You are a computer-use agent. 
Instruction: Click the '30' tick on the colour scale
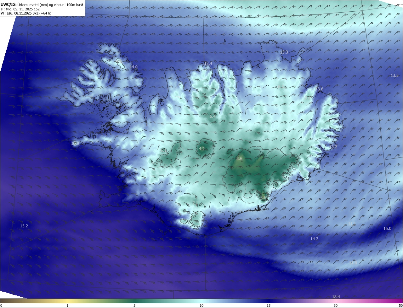click(336, 306)
